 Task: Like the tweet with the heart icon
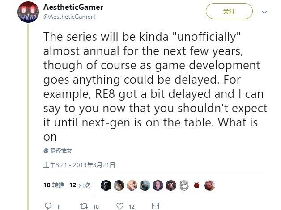(120, 206)
